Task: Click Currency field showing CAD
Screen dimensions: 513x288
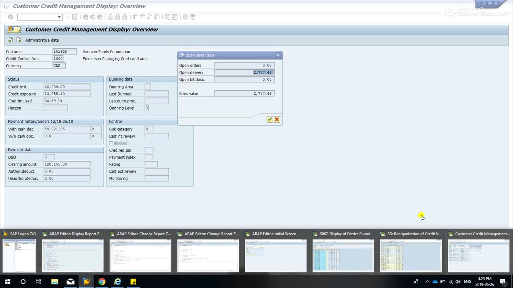Action: (x=59, y=66)
